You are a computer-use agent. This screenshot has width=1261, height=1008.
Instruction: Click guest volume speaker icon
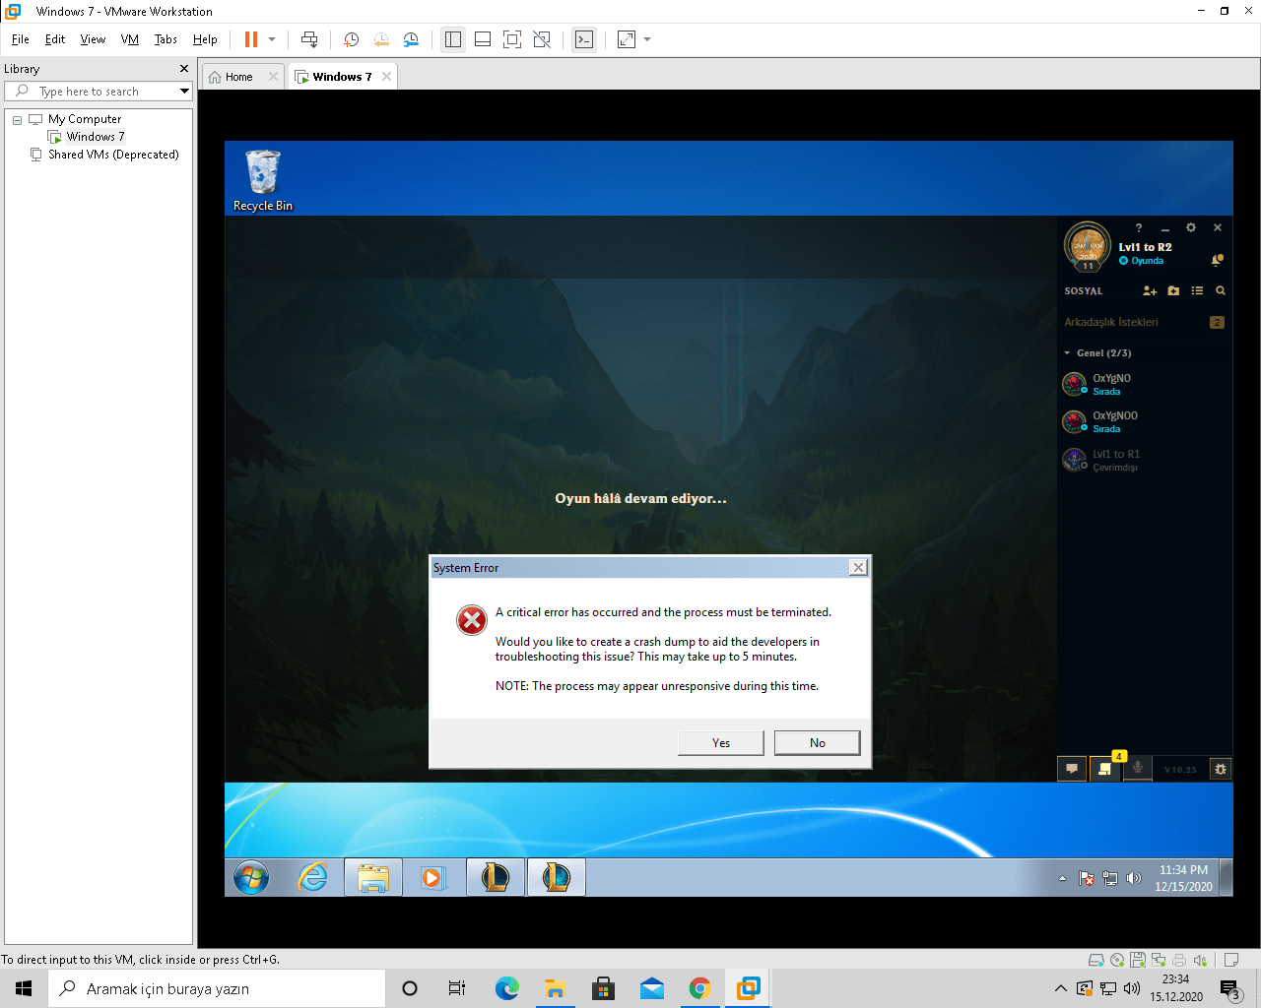coord(1134,878)
